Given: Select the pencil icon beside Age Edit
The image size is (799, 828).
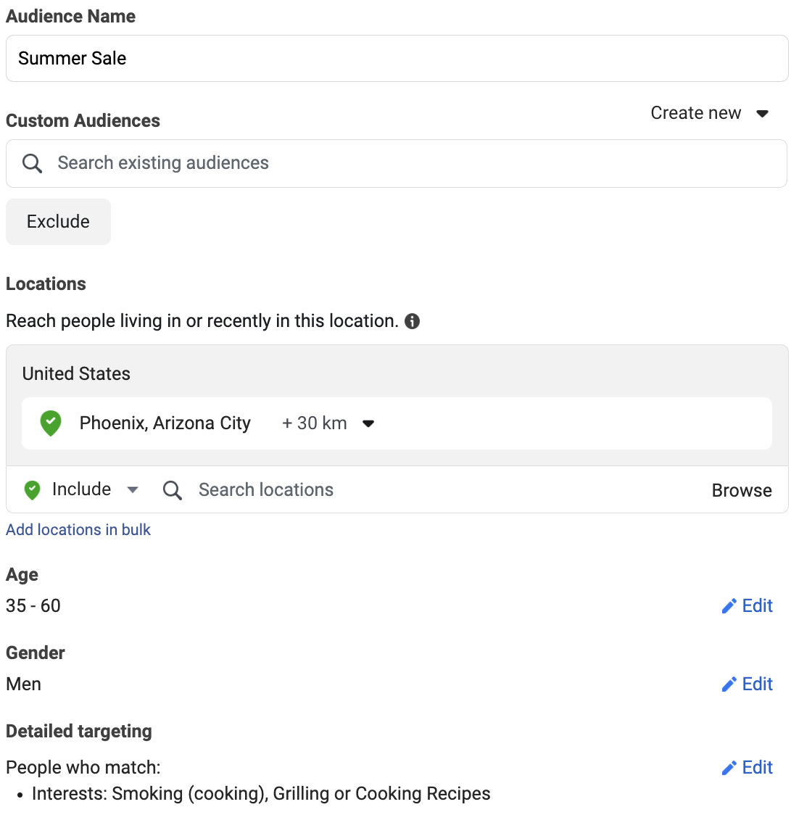Looking at the screenshot, I should point(729,605).
